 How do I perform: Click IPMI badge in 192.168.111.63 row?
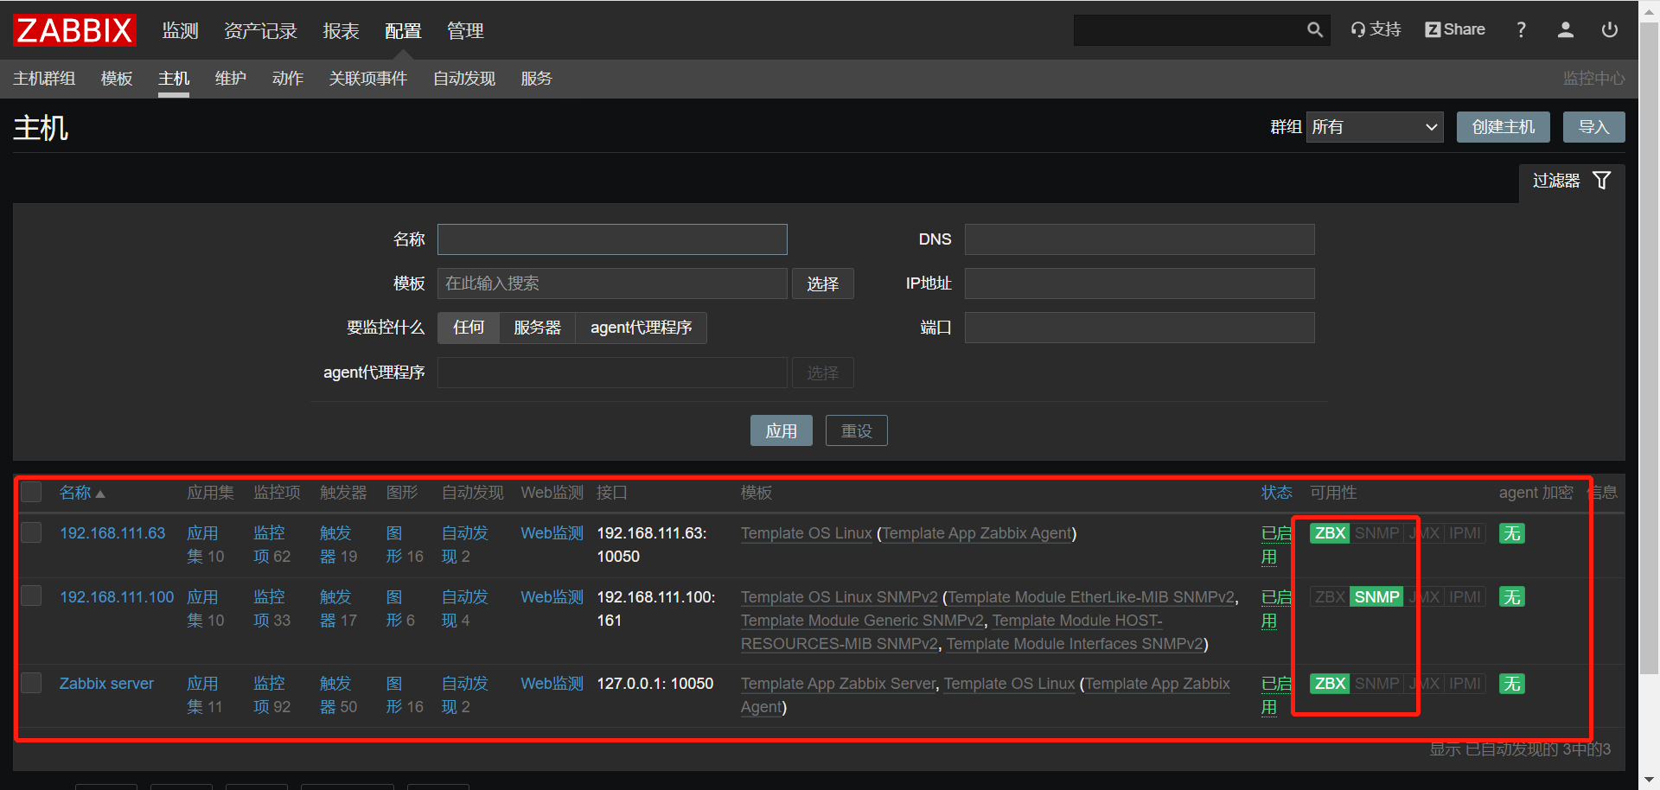1465,533
